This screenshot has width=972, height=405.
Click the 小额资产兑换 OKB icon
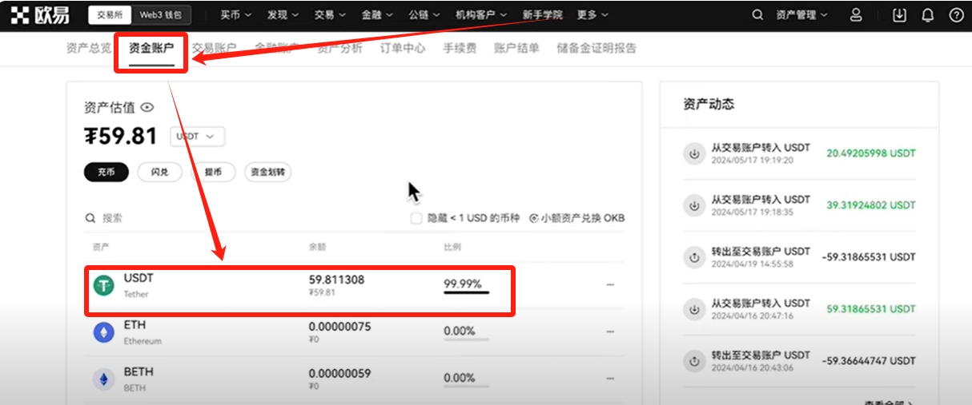coord(534,218)
